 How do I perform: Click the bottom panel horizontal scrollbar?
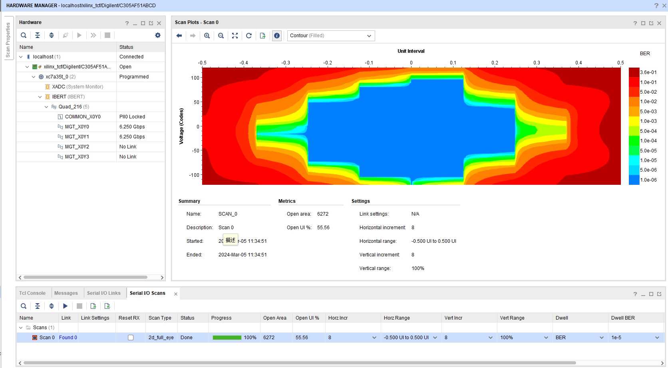(x=300, y=363)
